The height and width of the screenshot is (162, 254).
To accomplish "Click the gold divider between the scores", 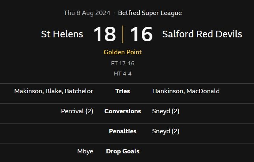I will 123,34.
